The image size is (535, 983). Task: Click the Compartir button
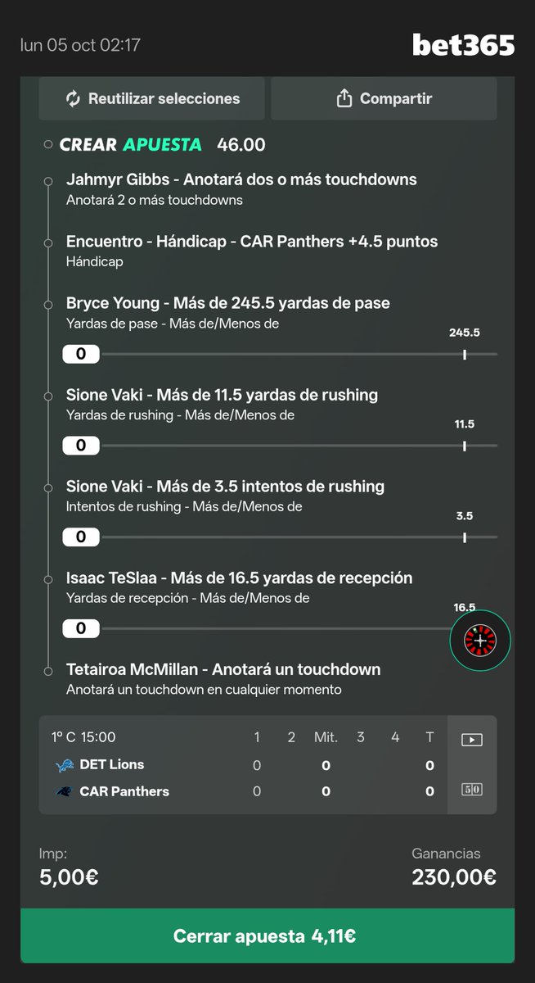click(x=384, y=99)
